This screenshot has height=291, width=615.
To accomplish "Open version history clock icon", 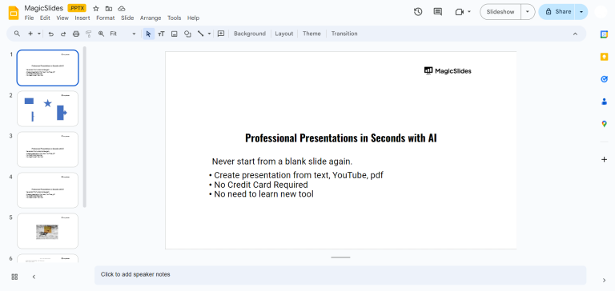I will (x=418, y=12).
